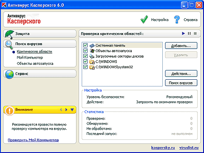Pause the critical areas scan
204x153 pixels.
pyautogui.click(x=189, y=33)
